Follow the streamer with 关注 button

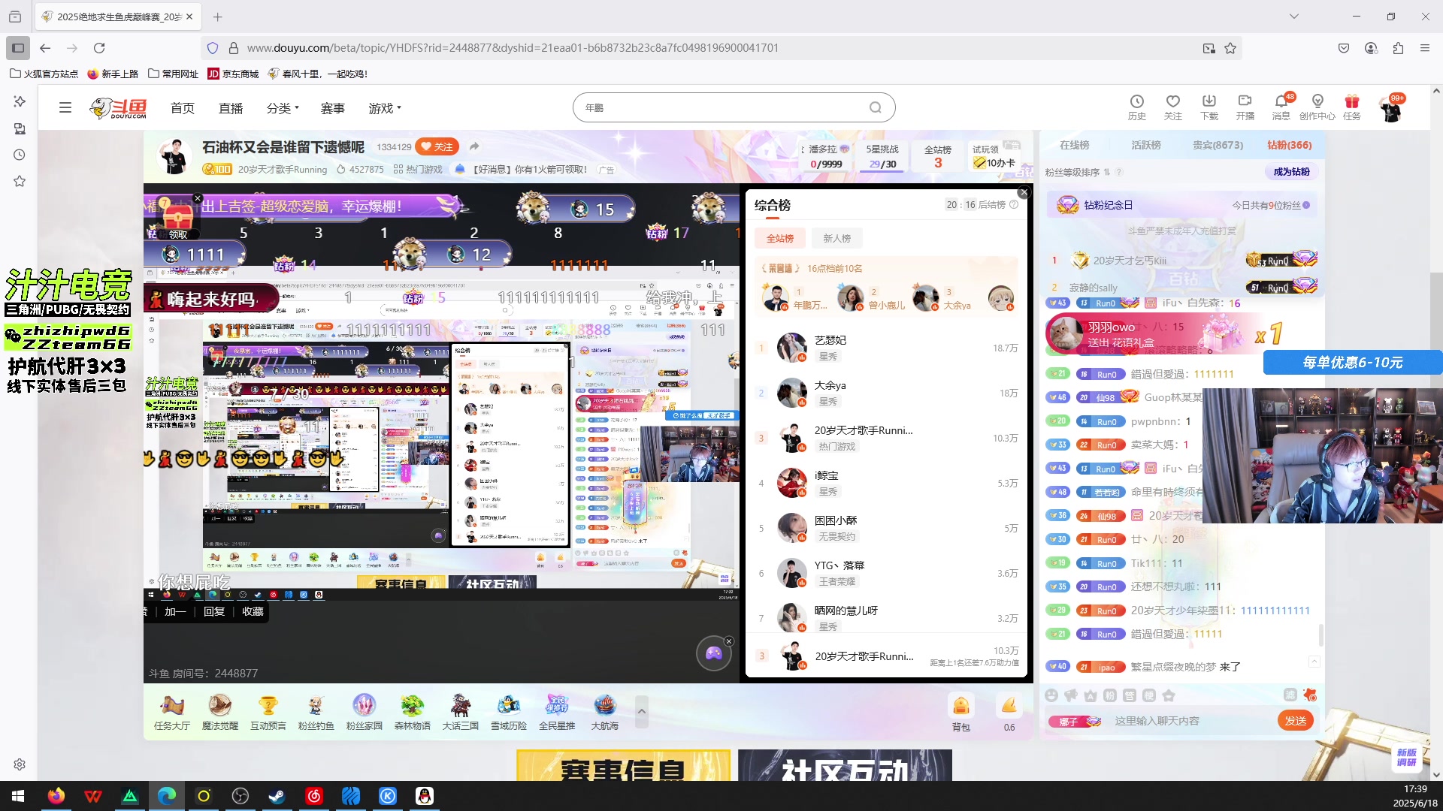click(437, 146)
